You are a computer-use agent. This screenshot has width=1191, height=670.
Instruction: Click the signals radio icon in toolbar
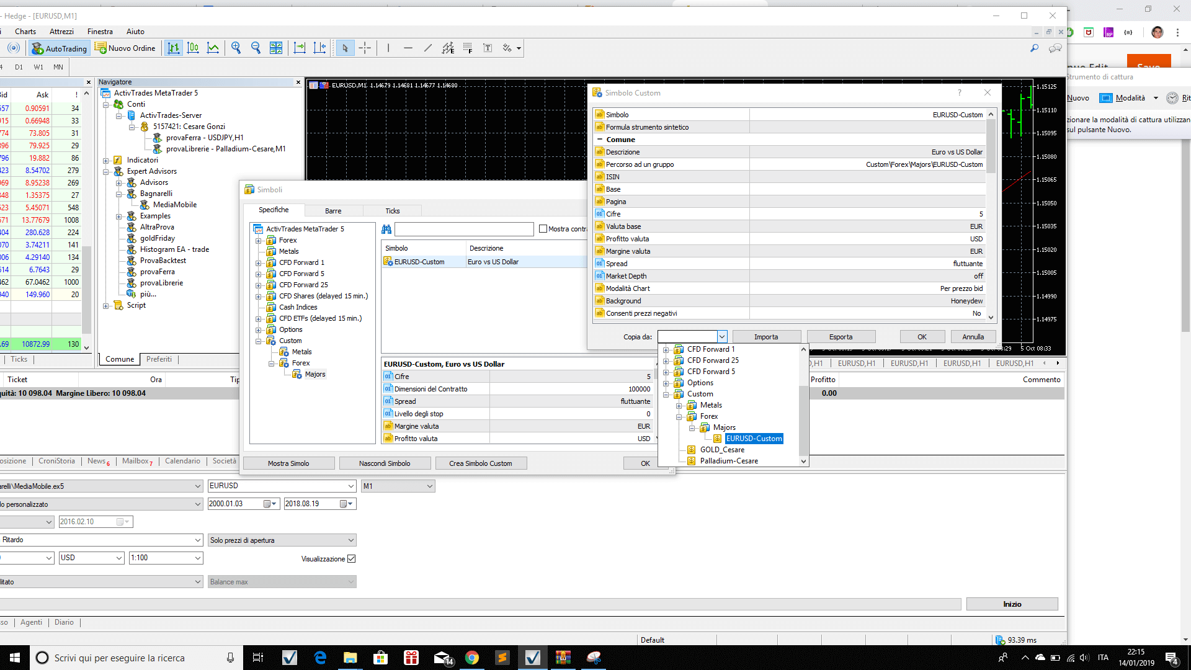[14, 48]
